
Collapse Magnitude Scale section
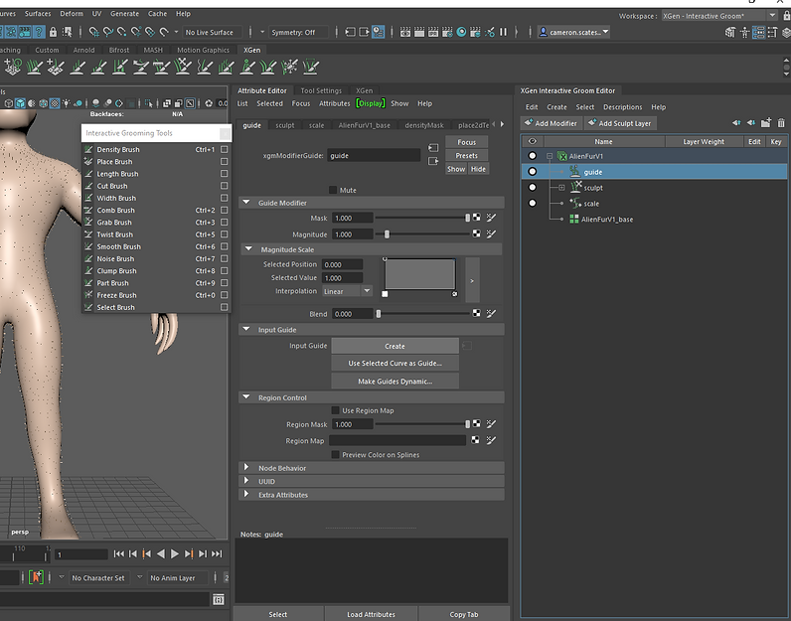pos(248,249)
